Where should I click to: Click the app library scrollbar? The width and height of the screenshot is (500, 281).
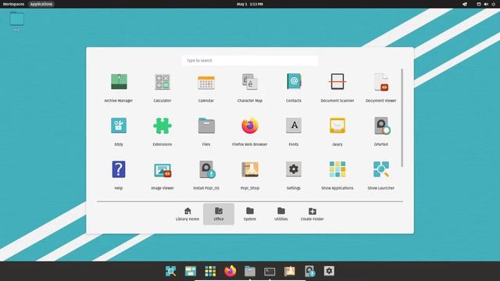tap(402, 118)
